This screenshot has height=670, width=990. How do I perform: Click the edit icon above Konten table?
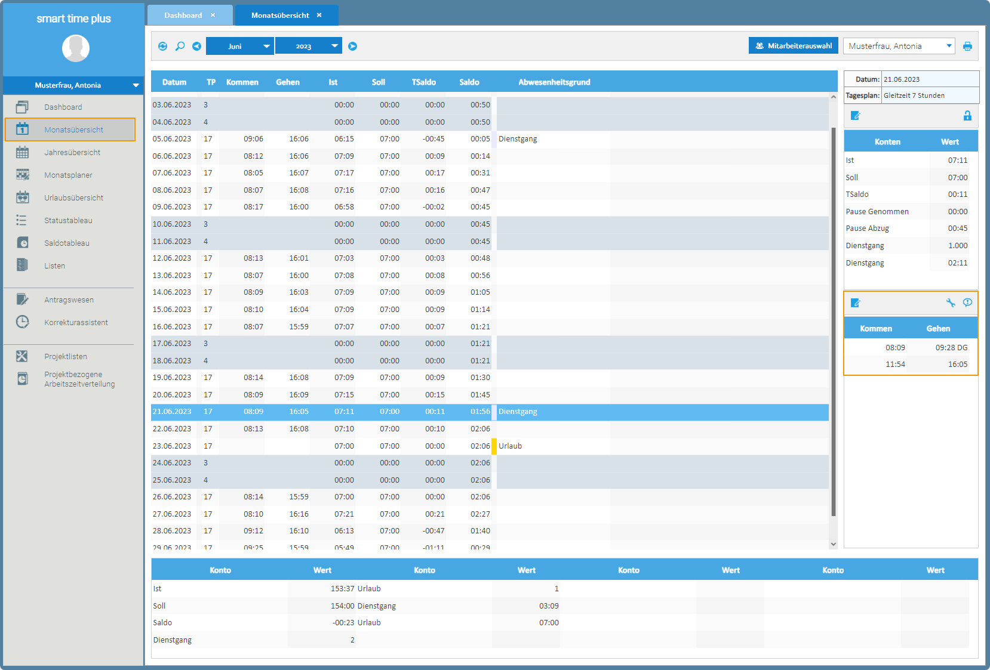[855, 116]
